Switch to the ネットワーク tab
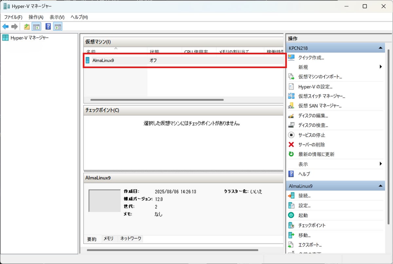This screenshot has height=264, width=393. [131, 239]
